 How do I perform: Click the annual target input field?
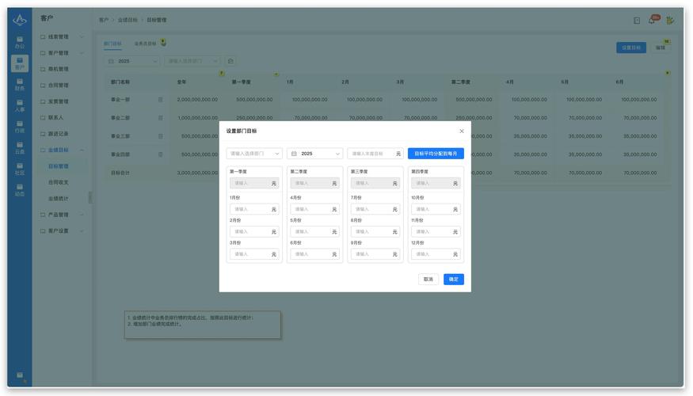(371, 154)
